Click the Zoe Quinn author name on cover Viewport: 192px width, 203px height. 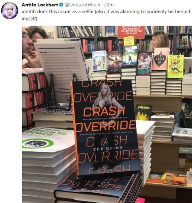point(108,148)
